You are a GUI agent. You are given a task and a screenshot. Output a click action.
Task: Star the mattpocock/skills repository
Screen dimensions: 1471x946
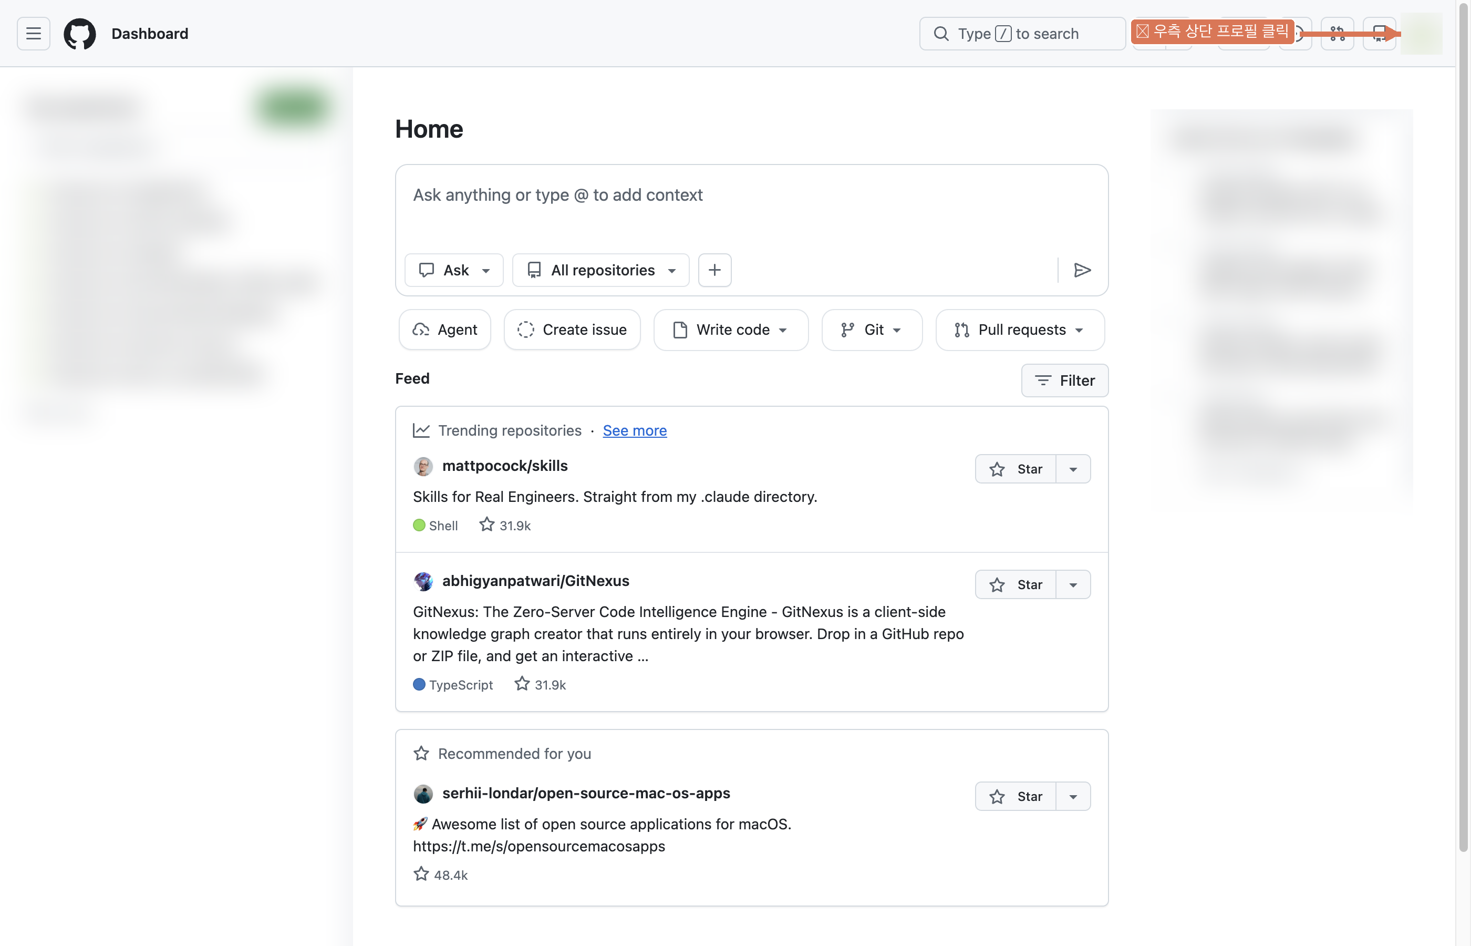1016,469
